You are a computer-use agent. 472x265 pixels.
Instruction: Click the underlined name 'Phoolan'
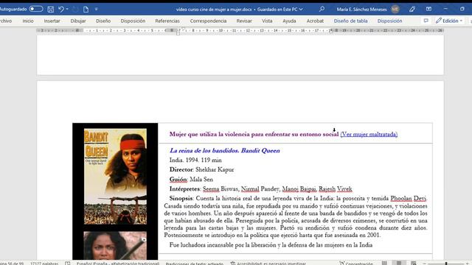(401, 199)
